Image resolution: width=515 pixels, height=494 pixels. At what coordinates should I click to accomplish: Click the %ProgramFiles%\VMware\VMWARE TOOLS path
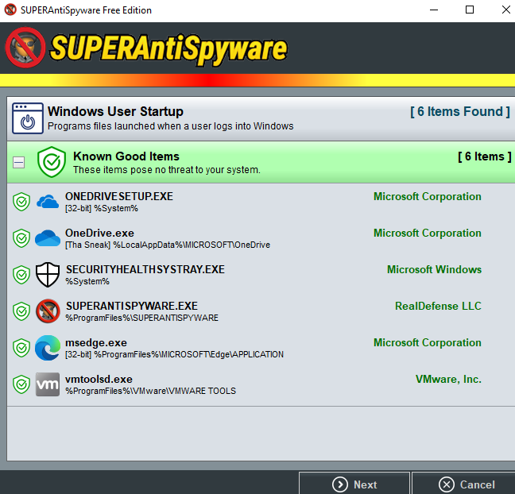click(x=150, y=391)
